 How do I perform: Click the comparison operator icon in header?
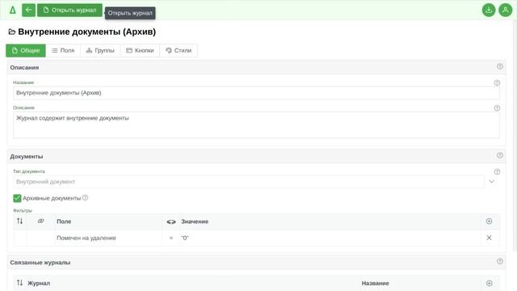(170, 221)
